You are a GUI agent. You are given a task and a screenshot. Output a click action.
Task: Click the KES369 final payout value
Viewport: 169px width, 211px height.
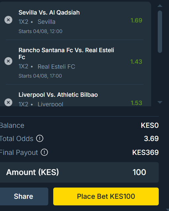[146, 153]
